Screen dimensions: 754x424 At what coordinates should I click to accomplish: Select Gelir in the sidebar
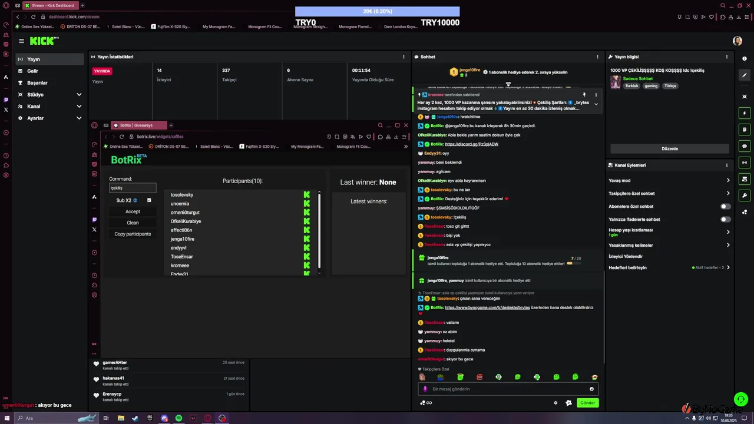pos(50,71)
